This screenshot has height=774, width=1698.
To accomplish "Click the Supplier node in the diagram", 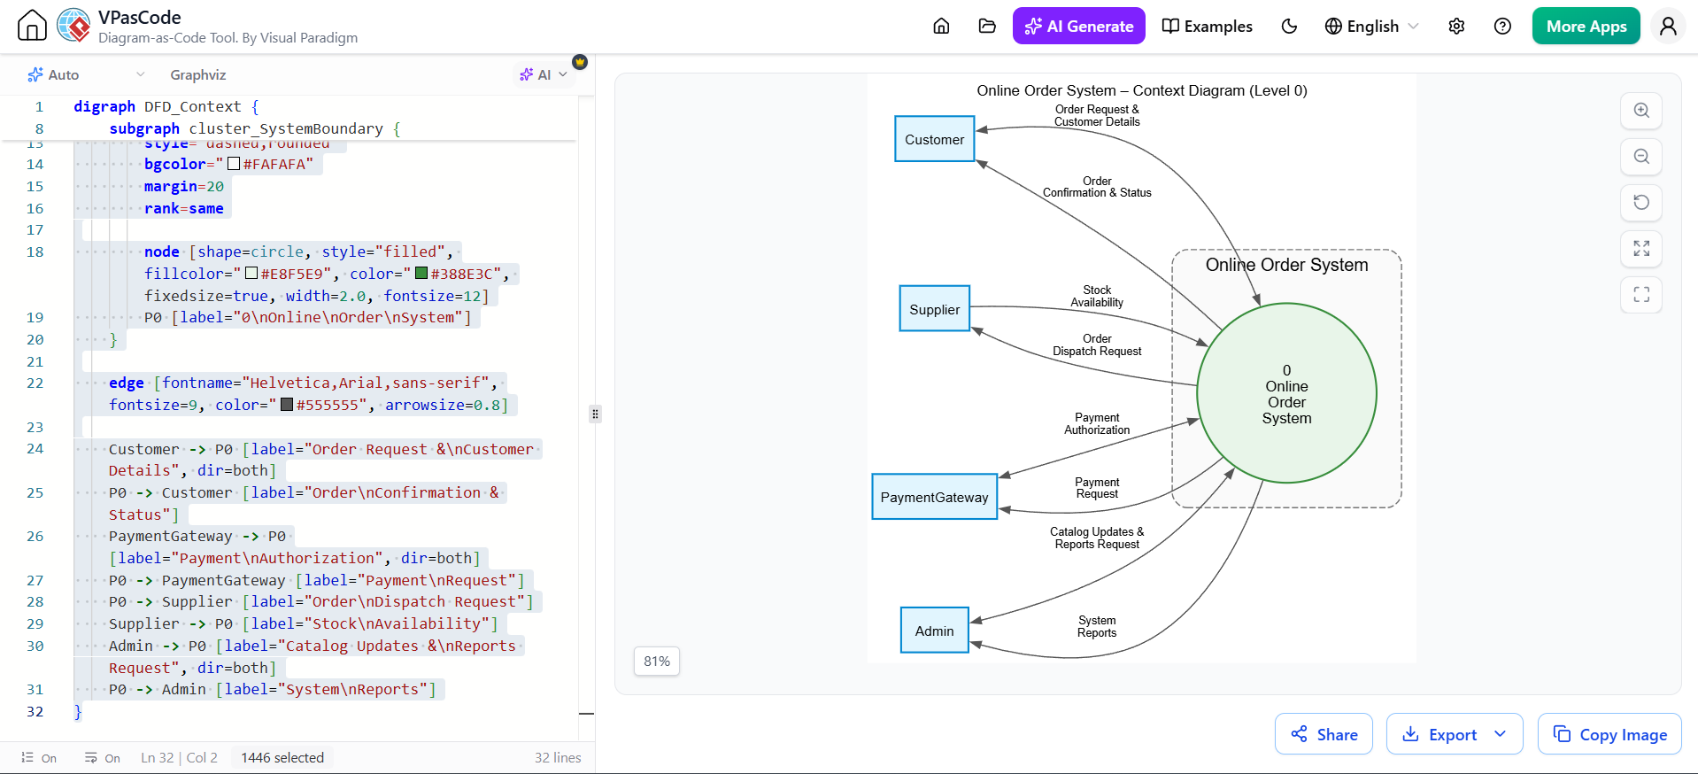I will (935, 309).
